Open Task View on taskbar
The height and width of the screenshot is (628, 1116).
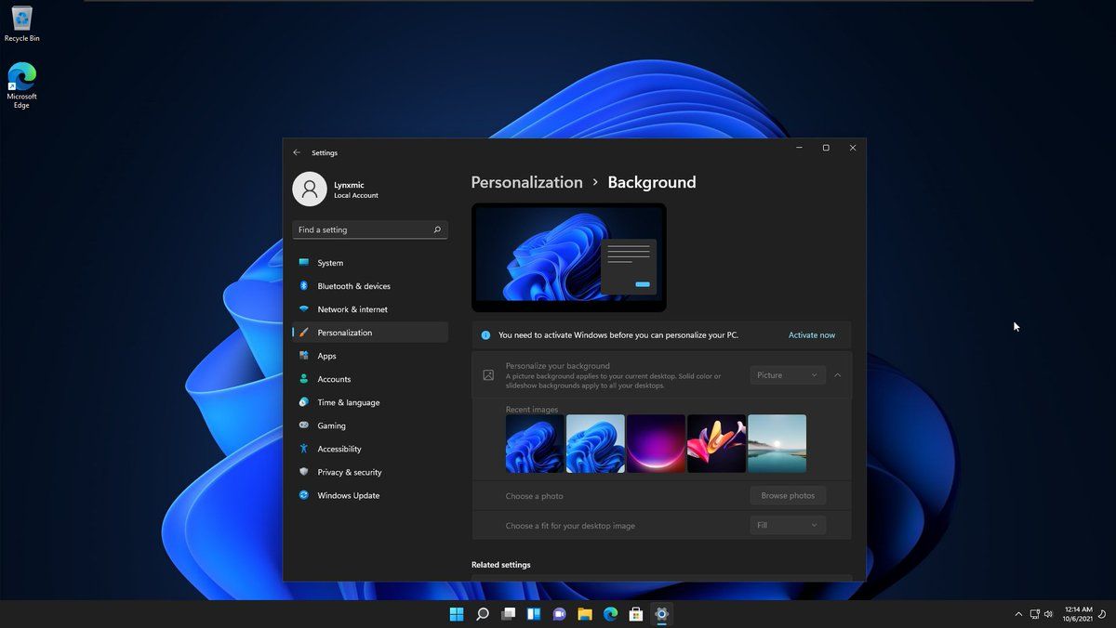pos(508,614)
